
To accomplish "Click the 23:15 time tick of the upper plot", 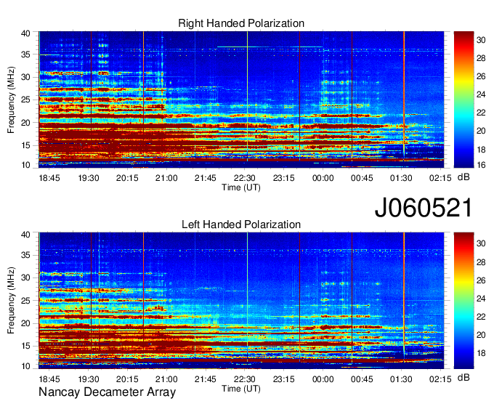I will 283,178.
